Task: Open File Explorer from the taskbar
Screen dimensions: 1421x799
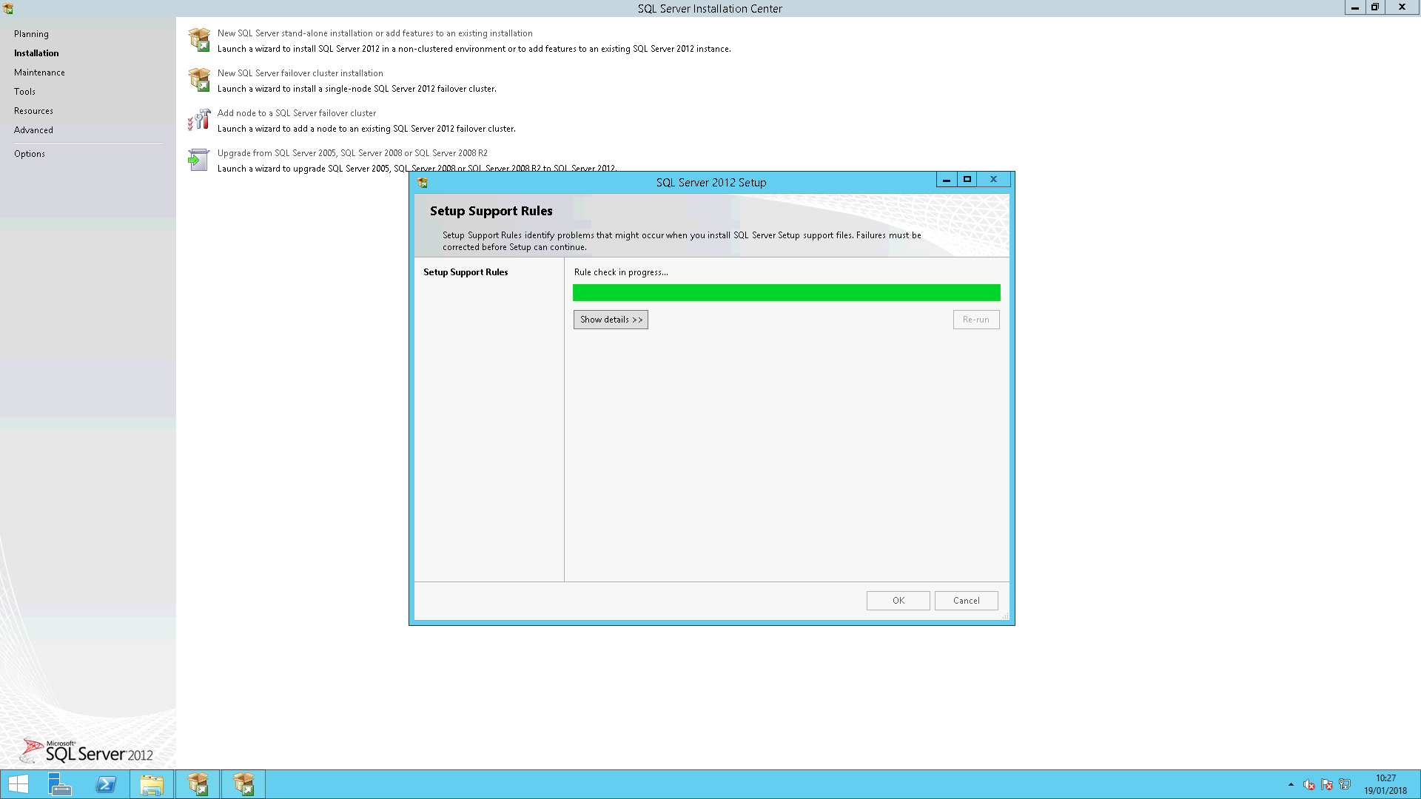Action: [152, 784]
